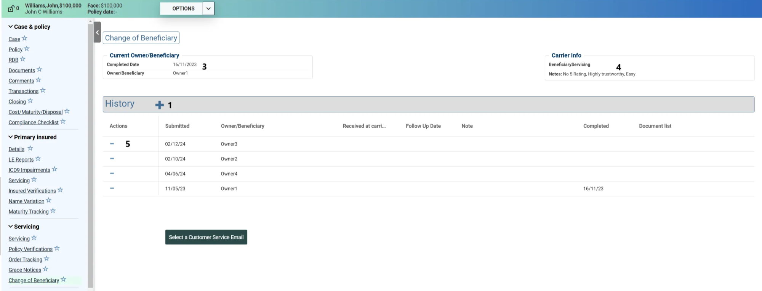
Task: Click the minus icon in the Owner1 row
Action: pos(112,188)
